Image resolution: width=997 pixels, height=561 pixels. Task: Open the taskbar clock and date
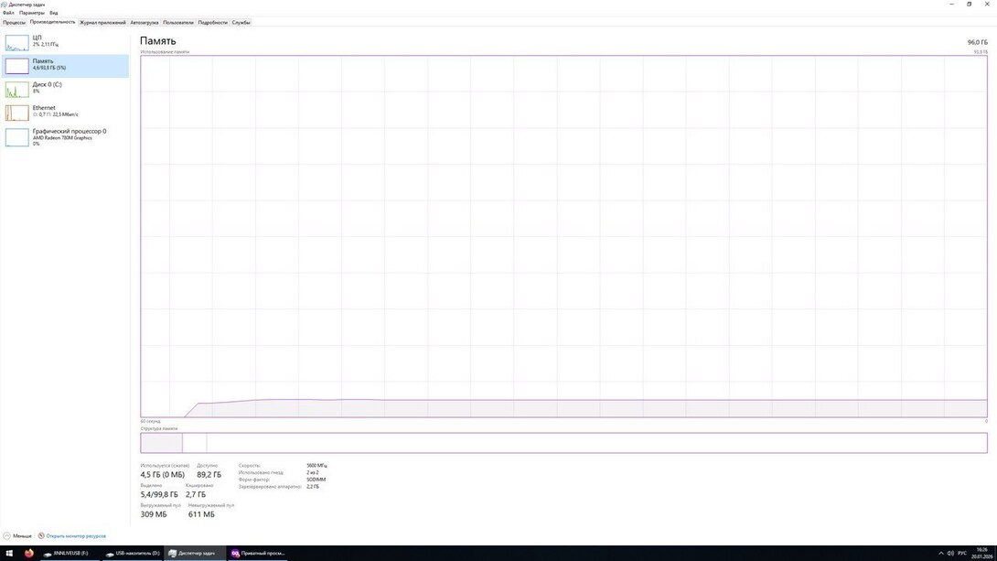(x=981, y=553)
